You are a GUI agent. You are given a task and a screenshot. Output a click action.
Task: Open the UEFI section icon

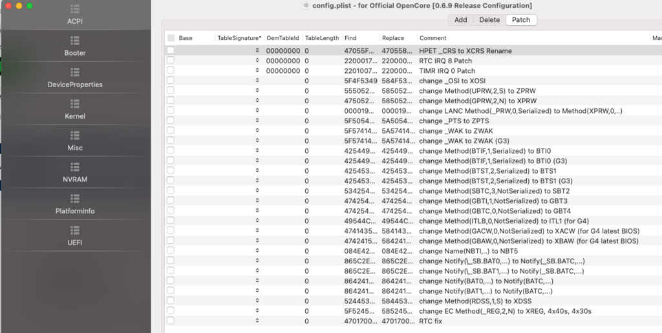(x=75, y=230)
